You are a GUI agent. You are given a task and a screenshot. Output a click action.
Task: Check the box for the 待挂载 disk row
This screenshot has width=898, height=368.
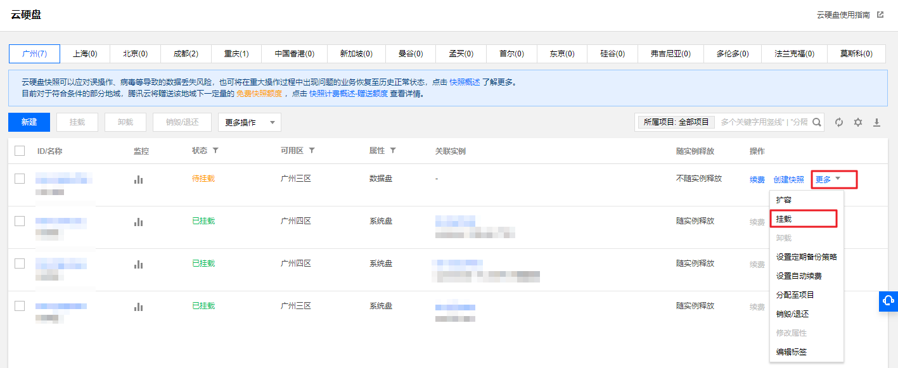pyautogui.click(x=20, y=179)
